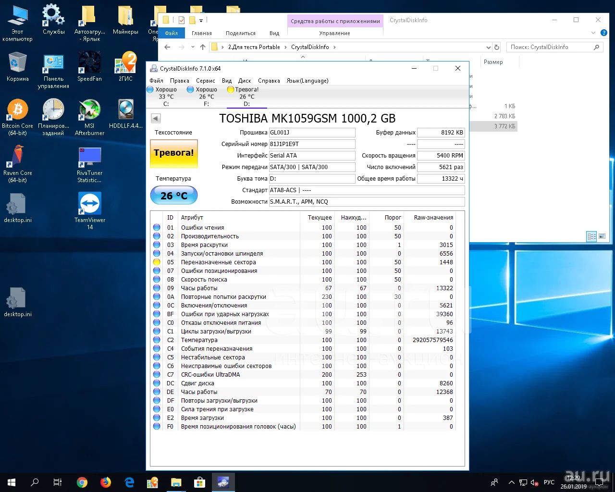The image size is (615, 492).
Task: Open Этот компьютер desktop icon
Action: pos(17,23)
